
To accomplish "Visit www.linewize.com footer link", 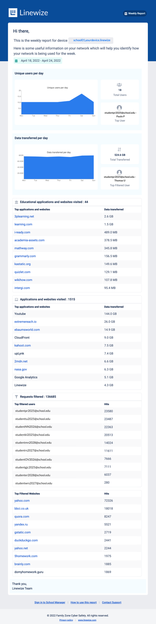I will [87, 620].
